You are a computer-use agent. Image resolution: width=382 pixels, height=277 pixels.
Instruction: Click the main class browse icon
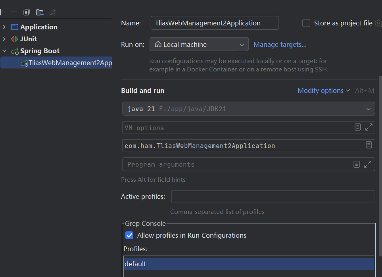pos(369,145)
